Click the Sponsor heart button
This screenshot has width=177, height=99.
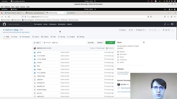click(x=123, y=30)
